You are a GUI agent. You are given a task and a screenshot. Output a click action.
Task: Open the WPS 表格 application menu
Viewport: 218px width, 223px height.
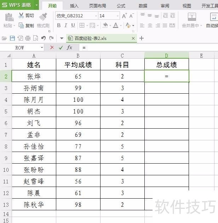pyautogui.click(x=19, y=5)
